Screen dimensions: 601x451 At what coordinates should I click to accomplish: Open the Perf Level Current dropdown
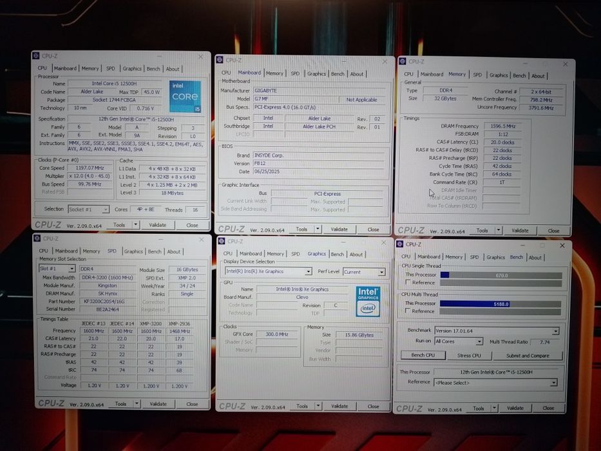click(x=364, y=272)
